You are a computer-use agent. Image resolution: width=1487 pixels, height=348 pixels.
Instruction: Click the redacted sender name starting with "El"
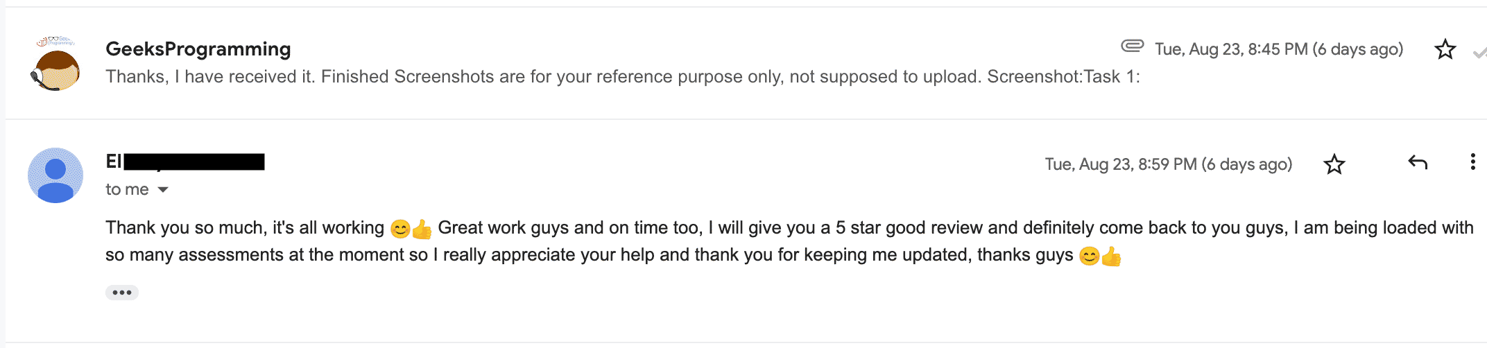(x=184, y=162)
